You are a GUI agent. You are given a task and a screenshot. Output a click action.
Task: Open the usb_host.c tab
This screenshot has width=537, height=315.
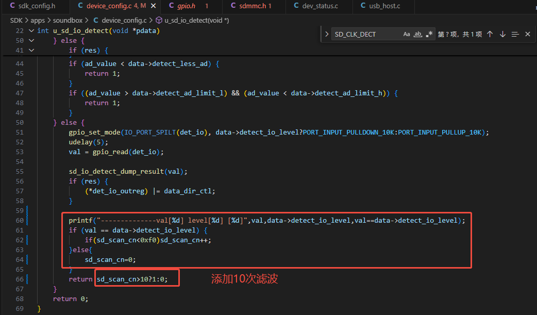[383, 6]
